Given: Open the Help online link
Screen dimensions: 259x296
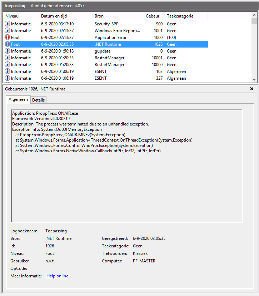Looking at the screenshot, I should coord(57,276).
